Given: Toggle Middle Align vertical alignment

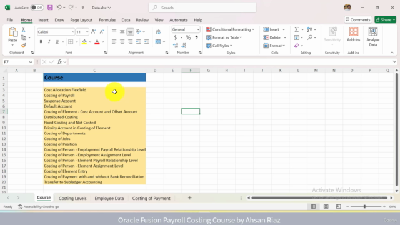Looking at the screenshot, I should (x=122, y=32).
